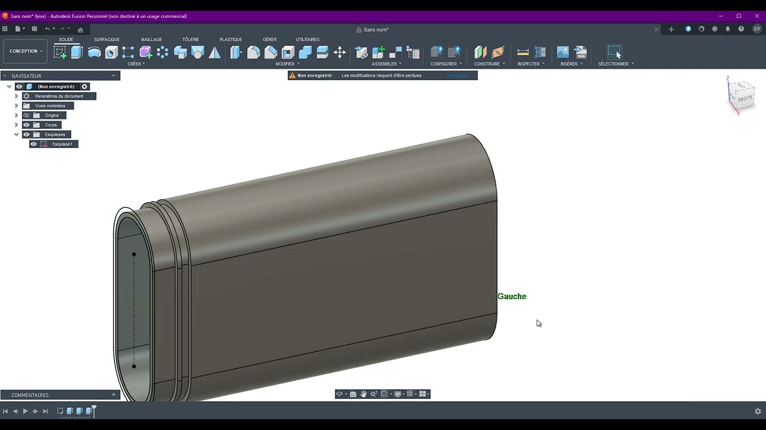Switch to the UTILITAIRES tab
The image size is (766, 430).
[x=308, y=39]
